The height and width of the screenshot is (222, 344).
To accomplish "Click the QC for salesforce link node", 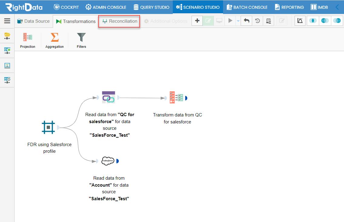I will click(109, 97).
